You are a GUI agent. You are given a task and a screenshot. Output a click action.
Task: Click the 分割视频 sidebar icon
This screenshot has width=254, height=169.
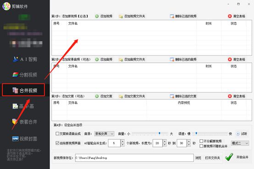16,75
